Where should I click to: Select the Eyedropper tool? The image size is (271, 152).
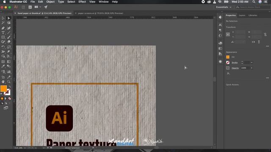coord(3,66)
